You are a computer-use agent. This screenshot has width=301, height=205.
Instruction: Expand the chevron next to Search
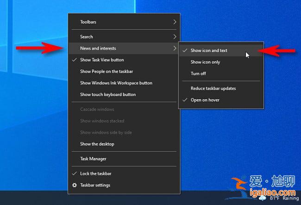175,37
